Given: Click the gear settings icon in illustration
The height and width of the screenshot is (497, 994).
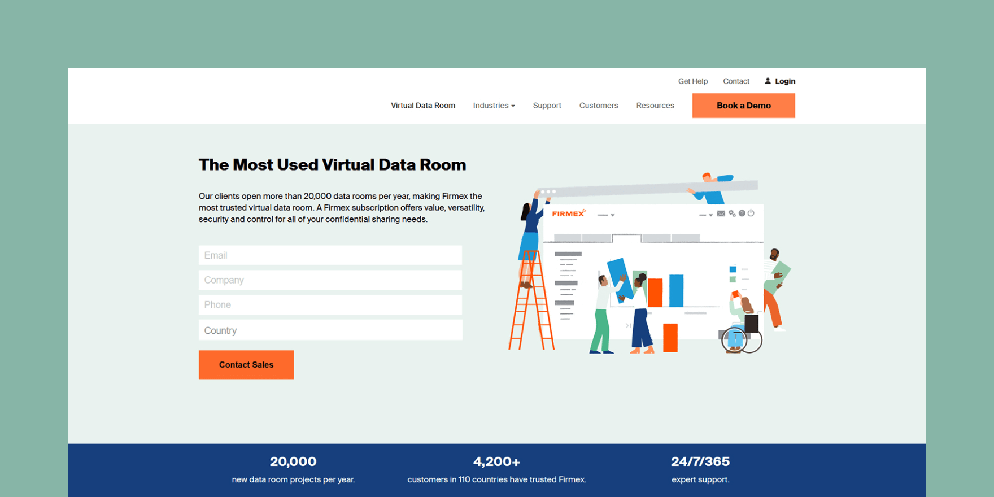Looking at the screenshot, I should click(x=732, y=213).
